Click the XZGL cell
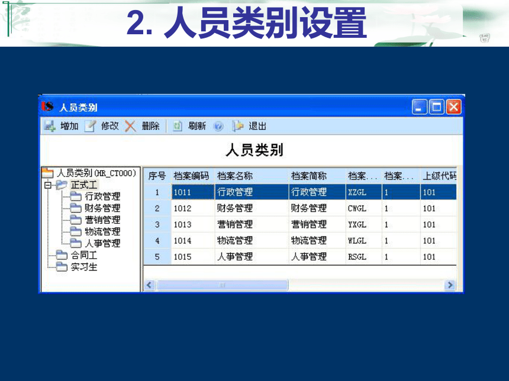This screenshot has width=509, height=381. (363, 192)
